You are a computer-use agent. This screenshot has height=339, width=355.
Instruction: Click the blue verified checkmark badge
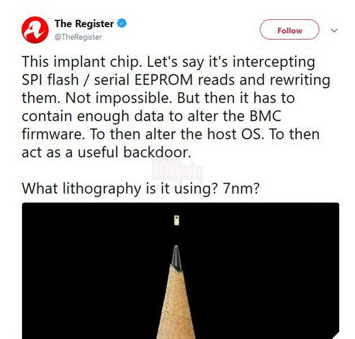click(122, 23)
